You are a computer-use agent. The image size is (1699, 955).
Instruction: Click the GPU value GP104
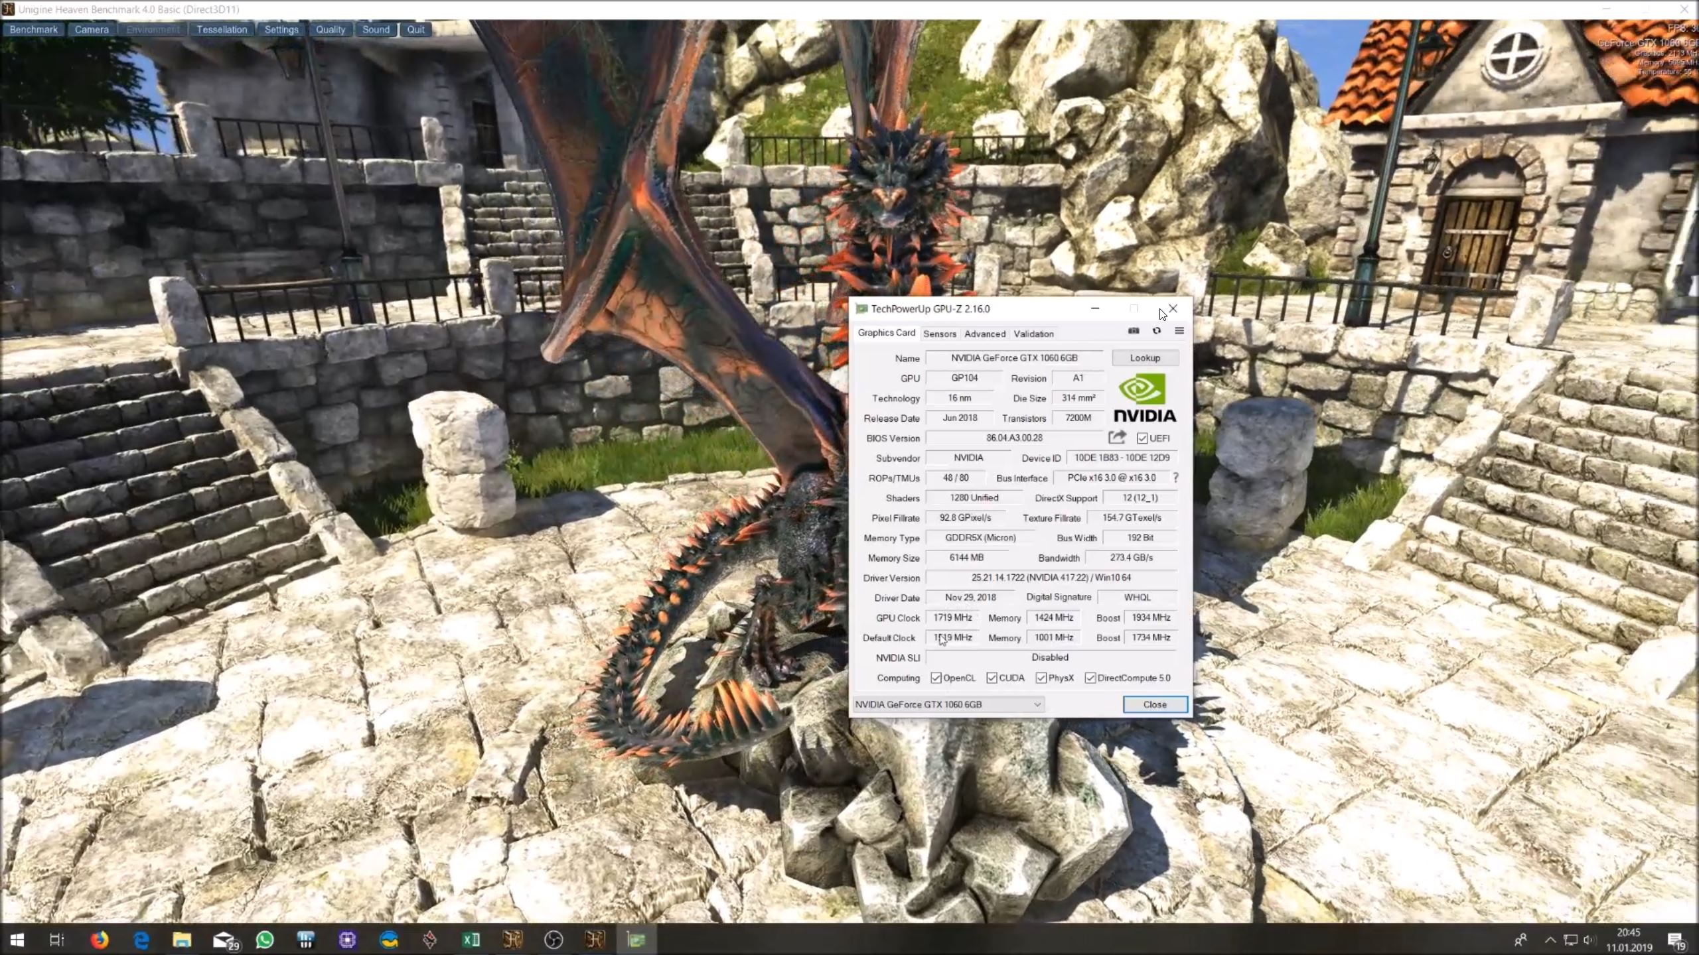(964, 378)
